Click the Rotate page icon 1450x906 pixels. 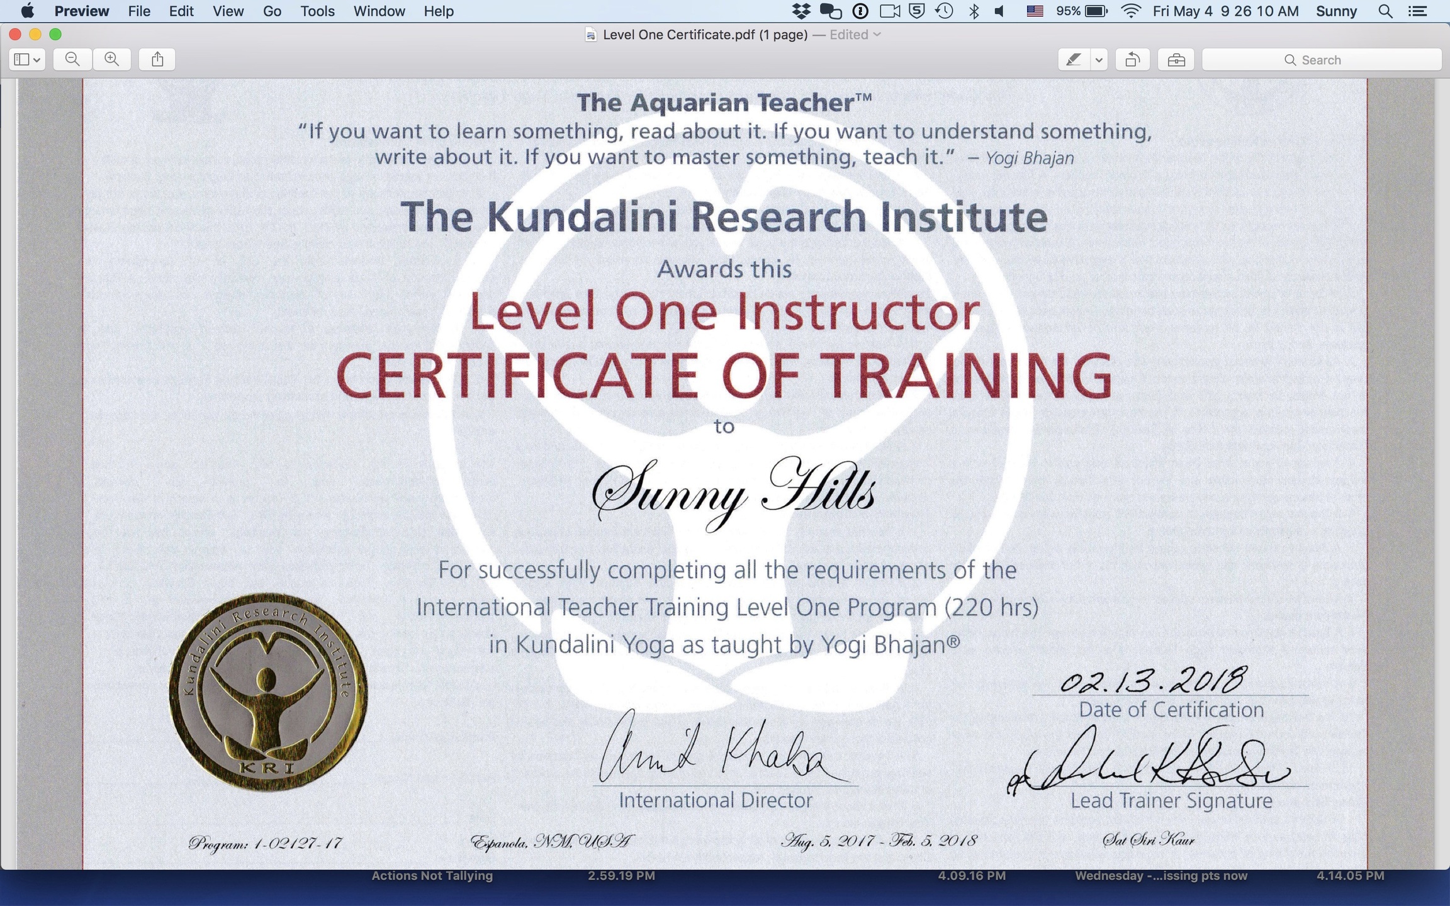(x=1132, y=59)
